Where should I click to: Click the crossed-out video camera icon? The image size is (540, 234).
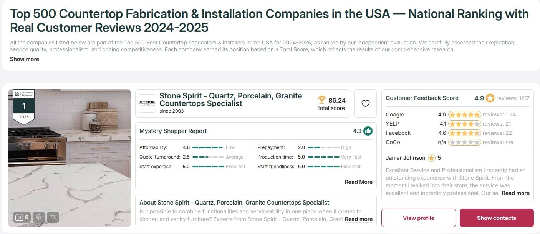pos(53,217)
